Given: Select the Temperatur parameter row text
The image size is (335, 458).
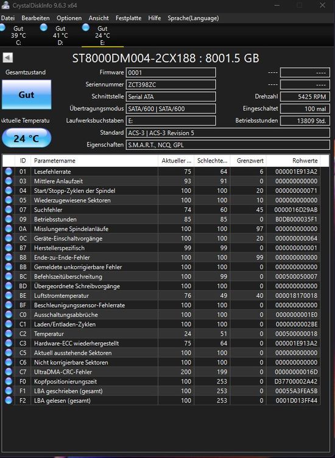Looking at the screenshot, I should (x=49, y=334).
